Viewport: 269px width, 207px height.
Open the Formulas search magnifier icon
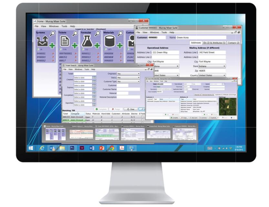pyautogui.click(x=98, y=33)
